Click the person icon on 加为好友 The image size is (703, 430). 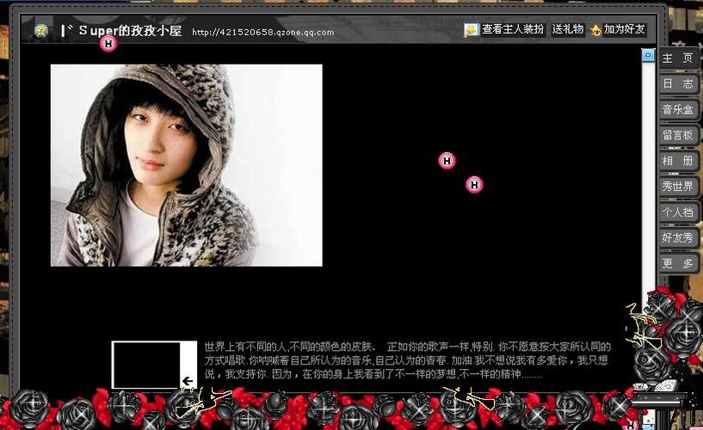pos(595,30)
